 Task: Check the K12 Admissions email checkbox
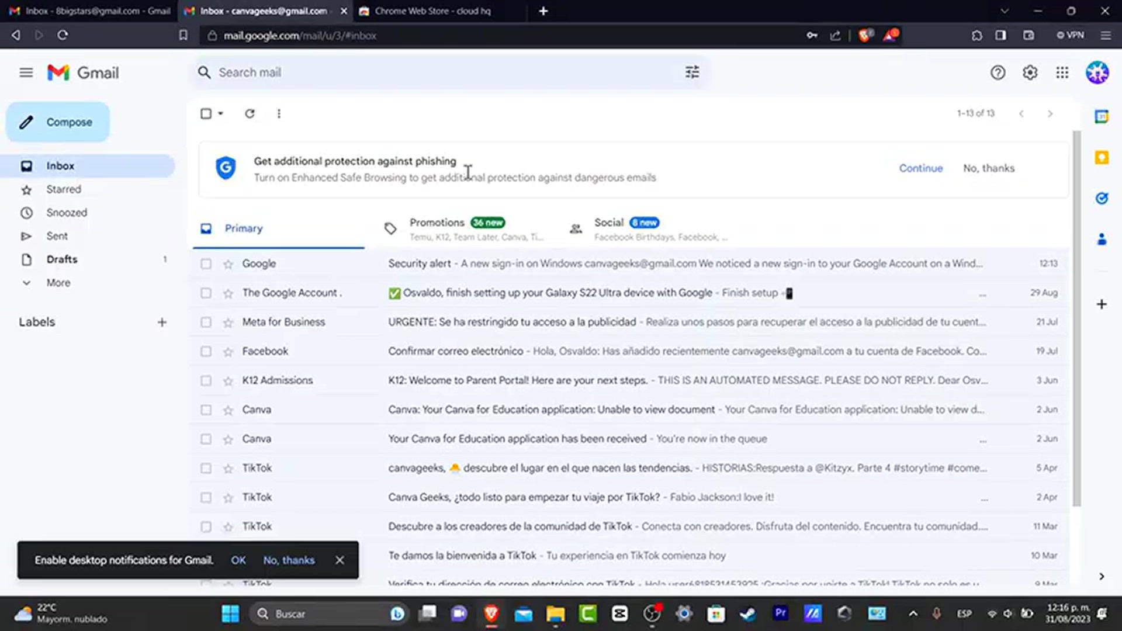pyautogui.click(x=206, y=381)
